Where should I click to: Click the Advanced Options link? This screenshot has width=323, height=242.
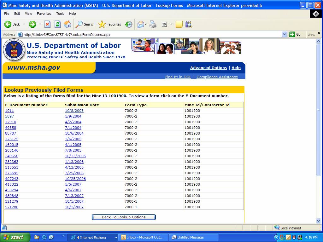click(x=208, y=68)
